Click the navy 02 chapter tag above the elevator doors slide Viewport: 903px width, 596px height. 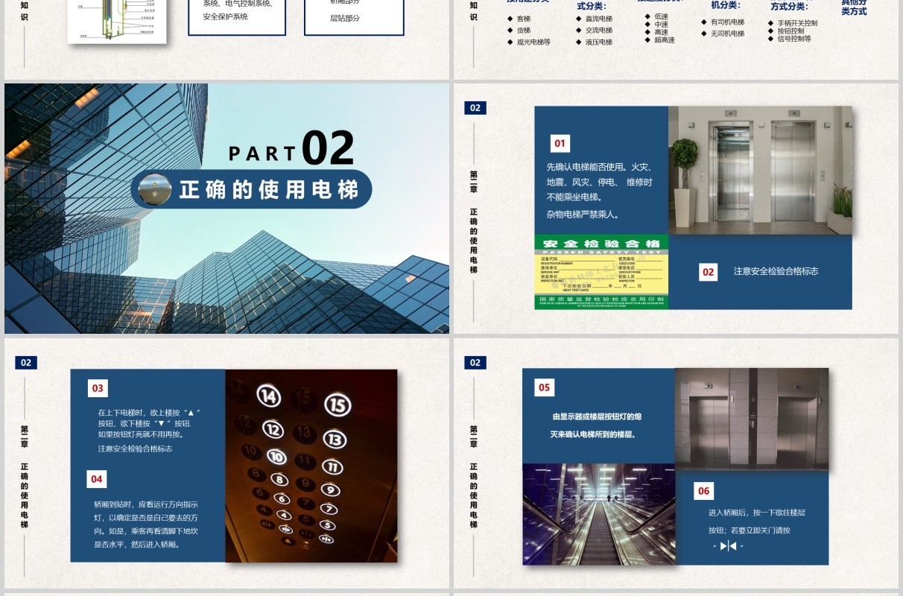(475, 108)
